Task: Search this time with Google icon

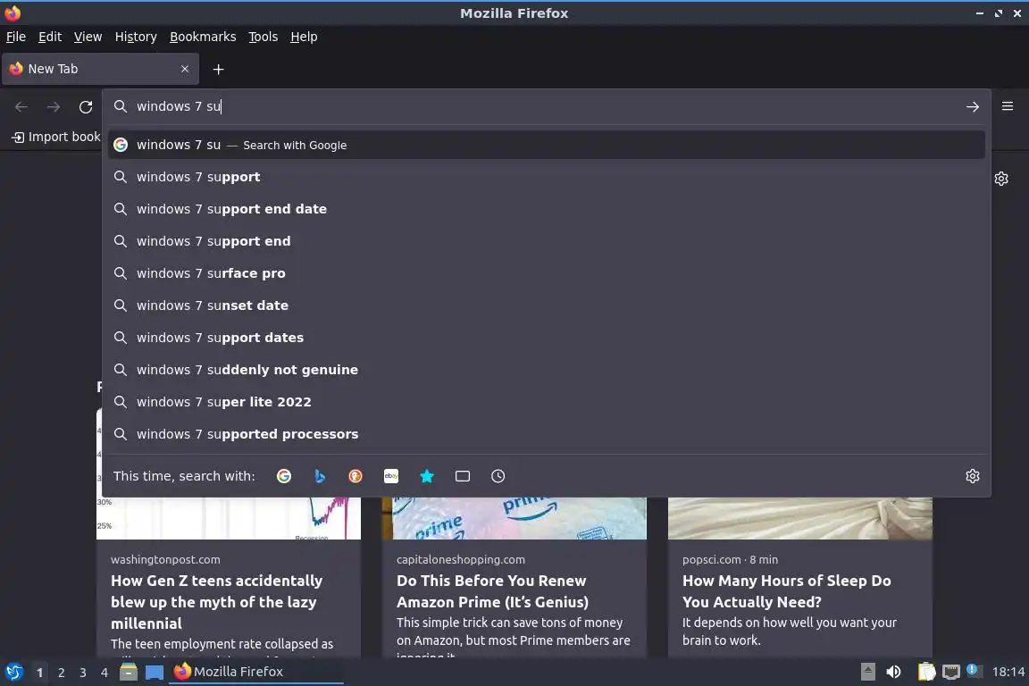Action: [x=284, y=476]
